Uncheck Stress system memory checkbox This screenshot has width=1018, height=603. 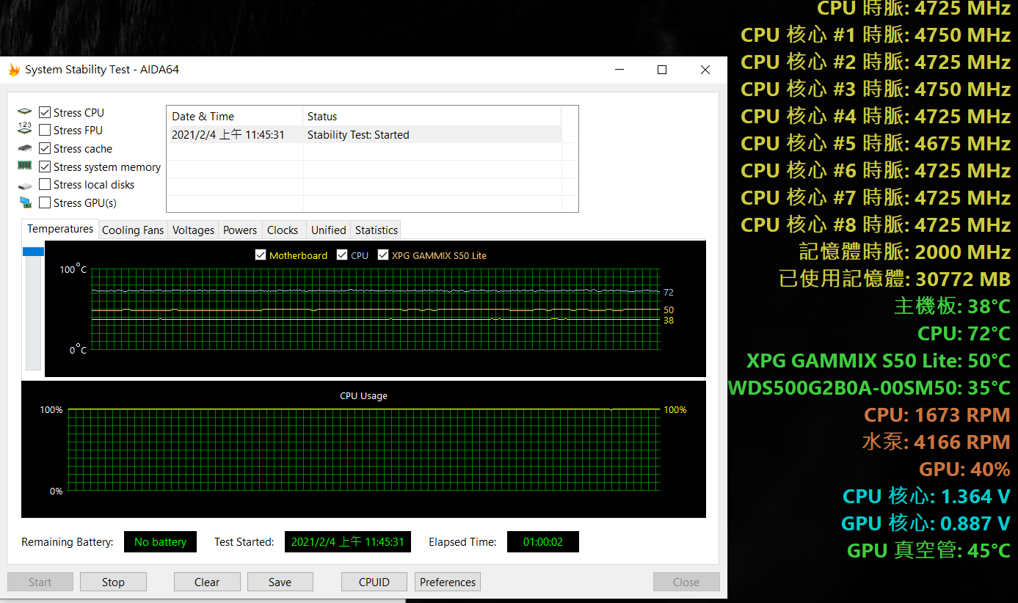pyautogui.click(x=45, y=167)
